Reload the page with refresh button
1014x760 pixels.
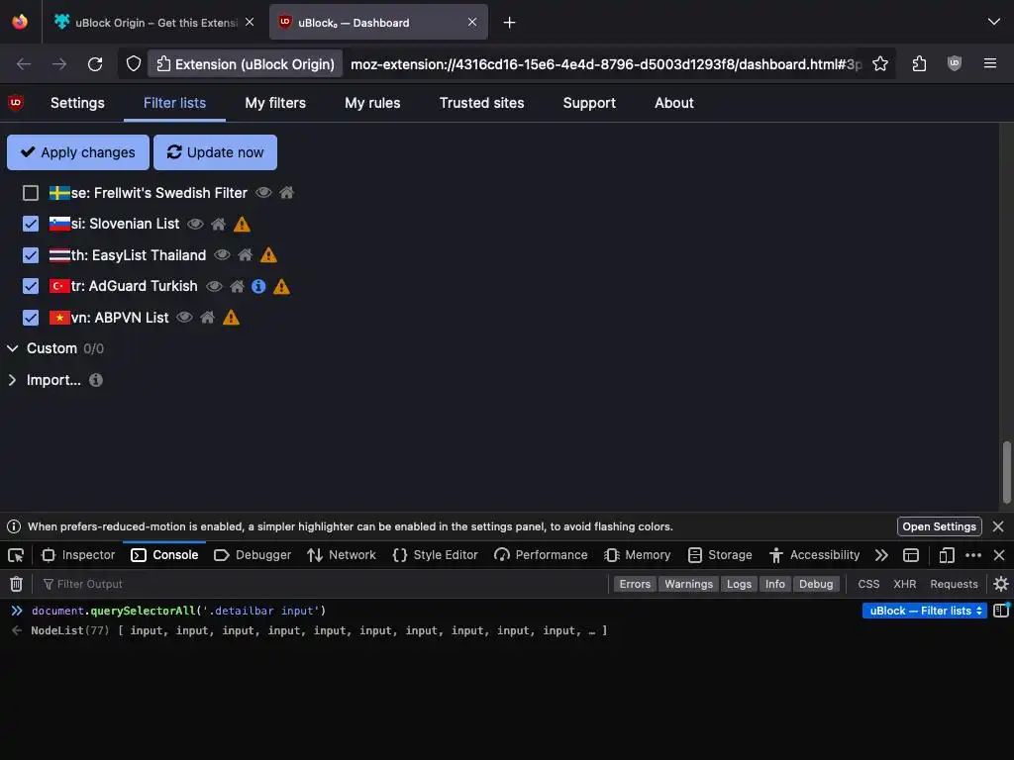[x=95, y=64]
